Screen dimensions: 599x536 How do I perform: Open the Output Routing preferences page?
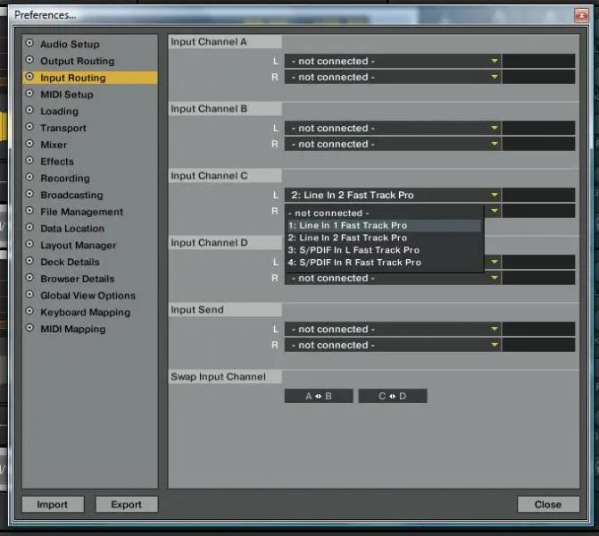tap(77, 61)
